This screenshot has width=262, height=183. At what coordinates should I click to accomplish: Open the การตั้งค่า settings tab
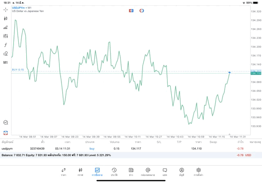point(199,172)
